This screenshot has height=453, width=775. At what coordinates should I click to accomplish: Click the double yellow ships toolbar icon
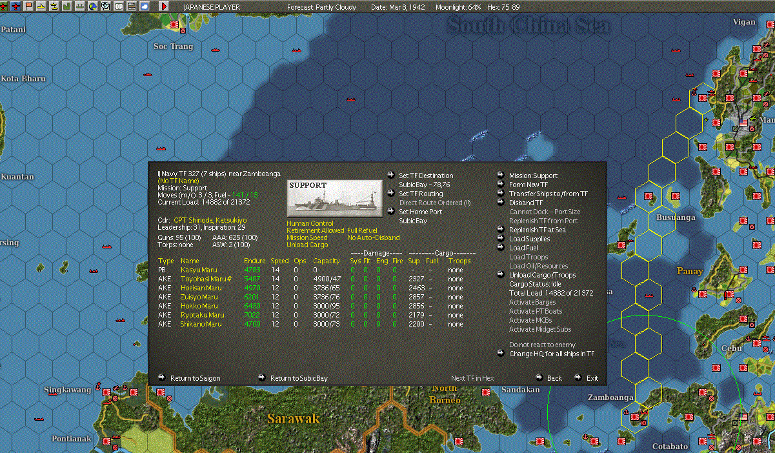coord(54,6)
